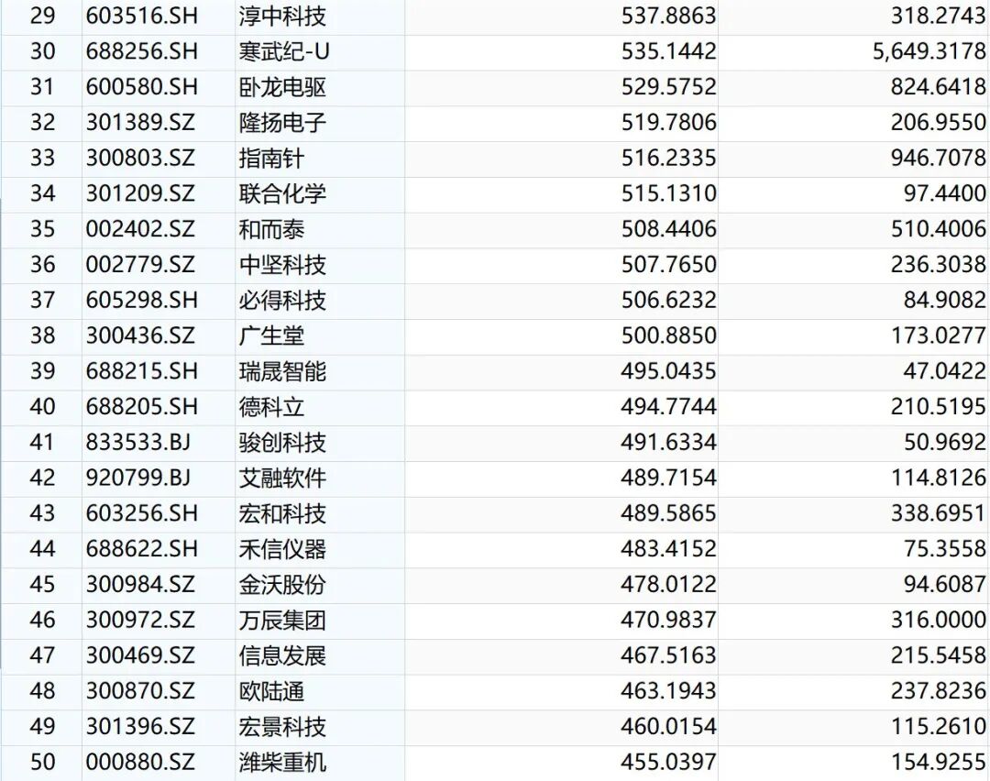
Task: Click the stock name 隆扬电子
Action: tap(282, 122)
